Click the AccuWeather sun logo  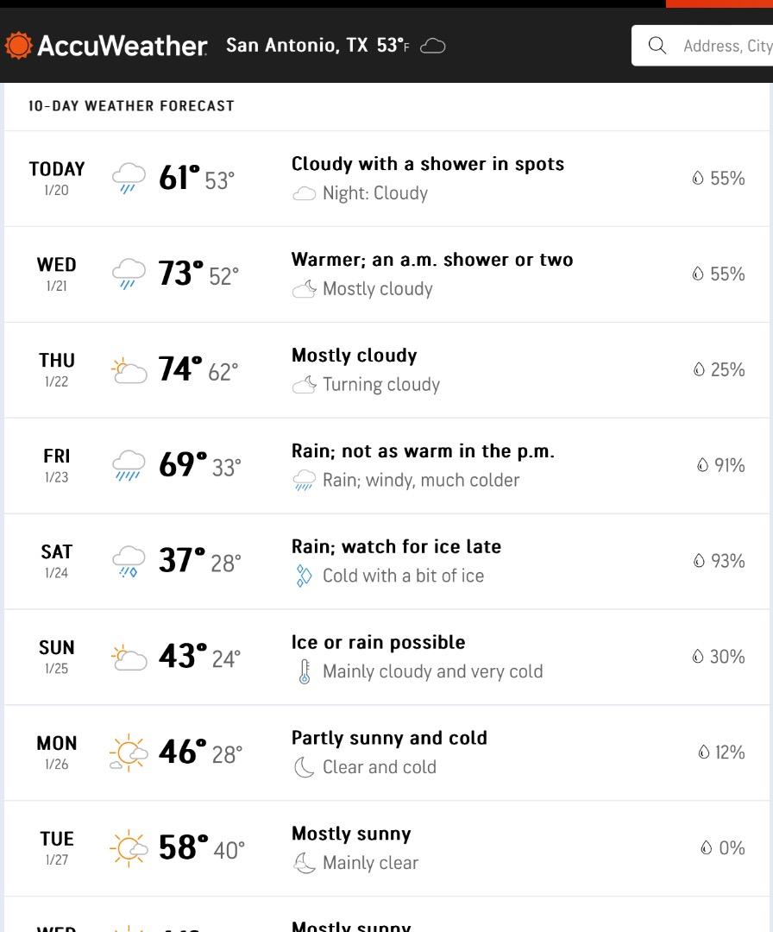click(18, 46)
